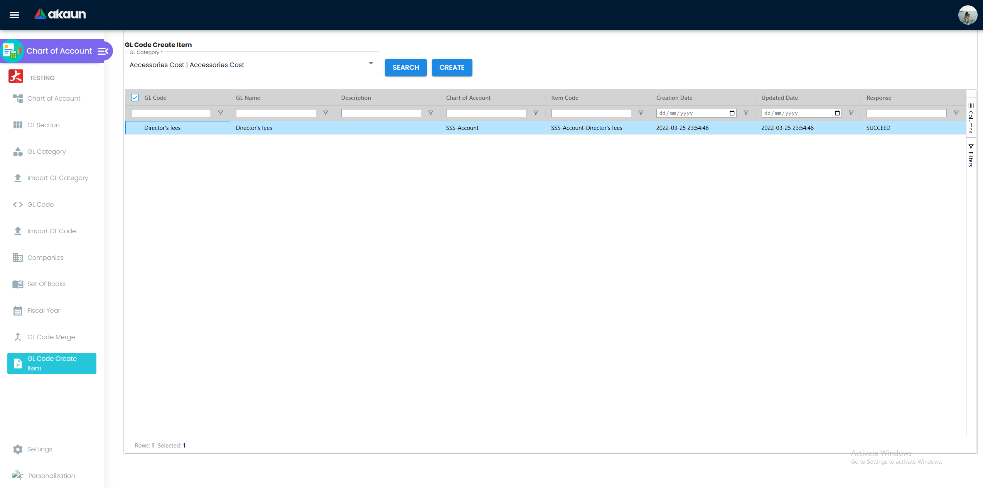Sort by the Updated Date column header

coord(779,98)
